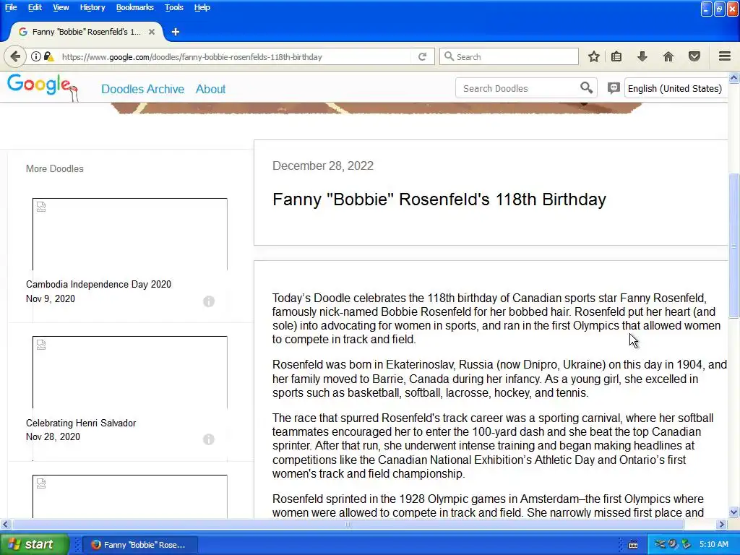
Task: Open the Doodles Archive link
Action: tap(142, 89)
